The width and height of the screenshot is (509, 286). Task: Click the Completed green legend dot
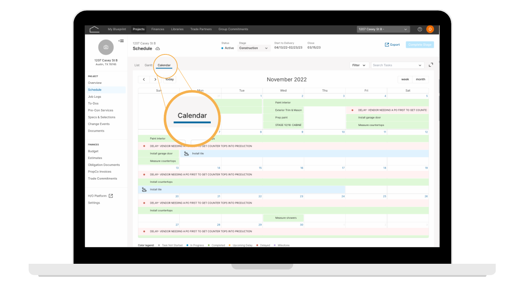(209, 245)
